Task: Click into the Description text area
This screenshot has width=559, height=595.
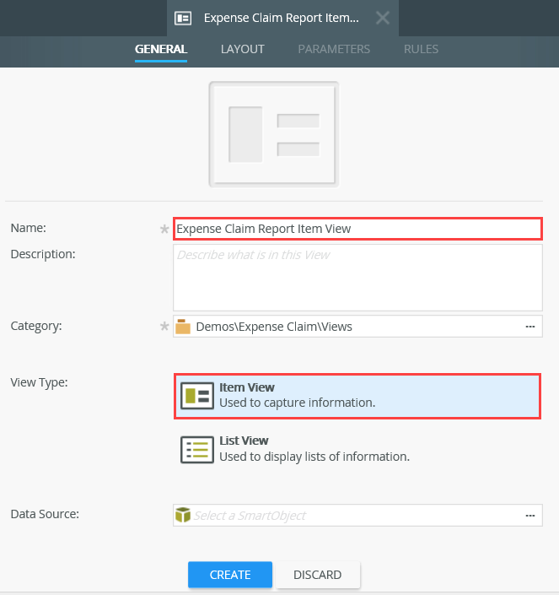Action: tap(357, 278)
